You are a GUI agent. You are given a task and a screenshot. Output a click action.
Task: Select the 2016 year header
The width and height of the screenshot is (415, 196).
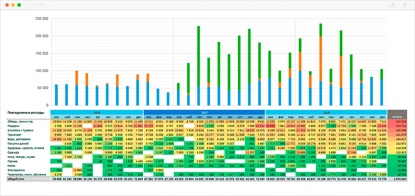pyautogui.click(x=97, y=112)
